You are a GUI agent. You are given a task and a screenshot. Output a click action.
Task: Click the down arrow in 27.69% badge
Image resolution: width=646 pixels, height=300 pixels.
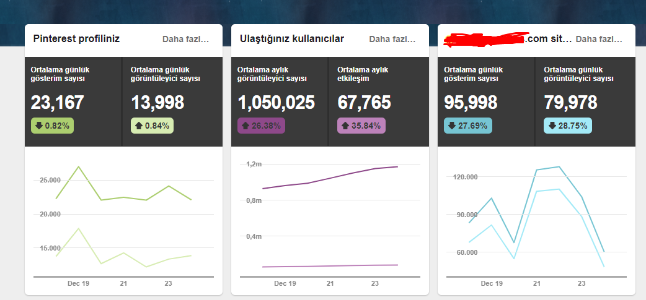coord(453,126)
